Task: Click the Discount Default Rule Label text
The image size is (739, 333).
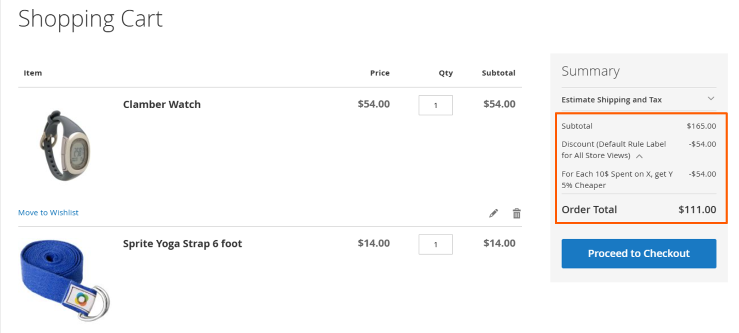Action: (x=614, y=149)
